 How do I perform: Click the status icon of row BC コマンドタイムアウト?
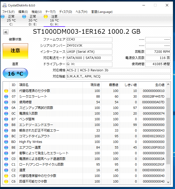(6, 136)
